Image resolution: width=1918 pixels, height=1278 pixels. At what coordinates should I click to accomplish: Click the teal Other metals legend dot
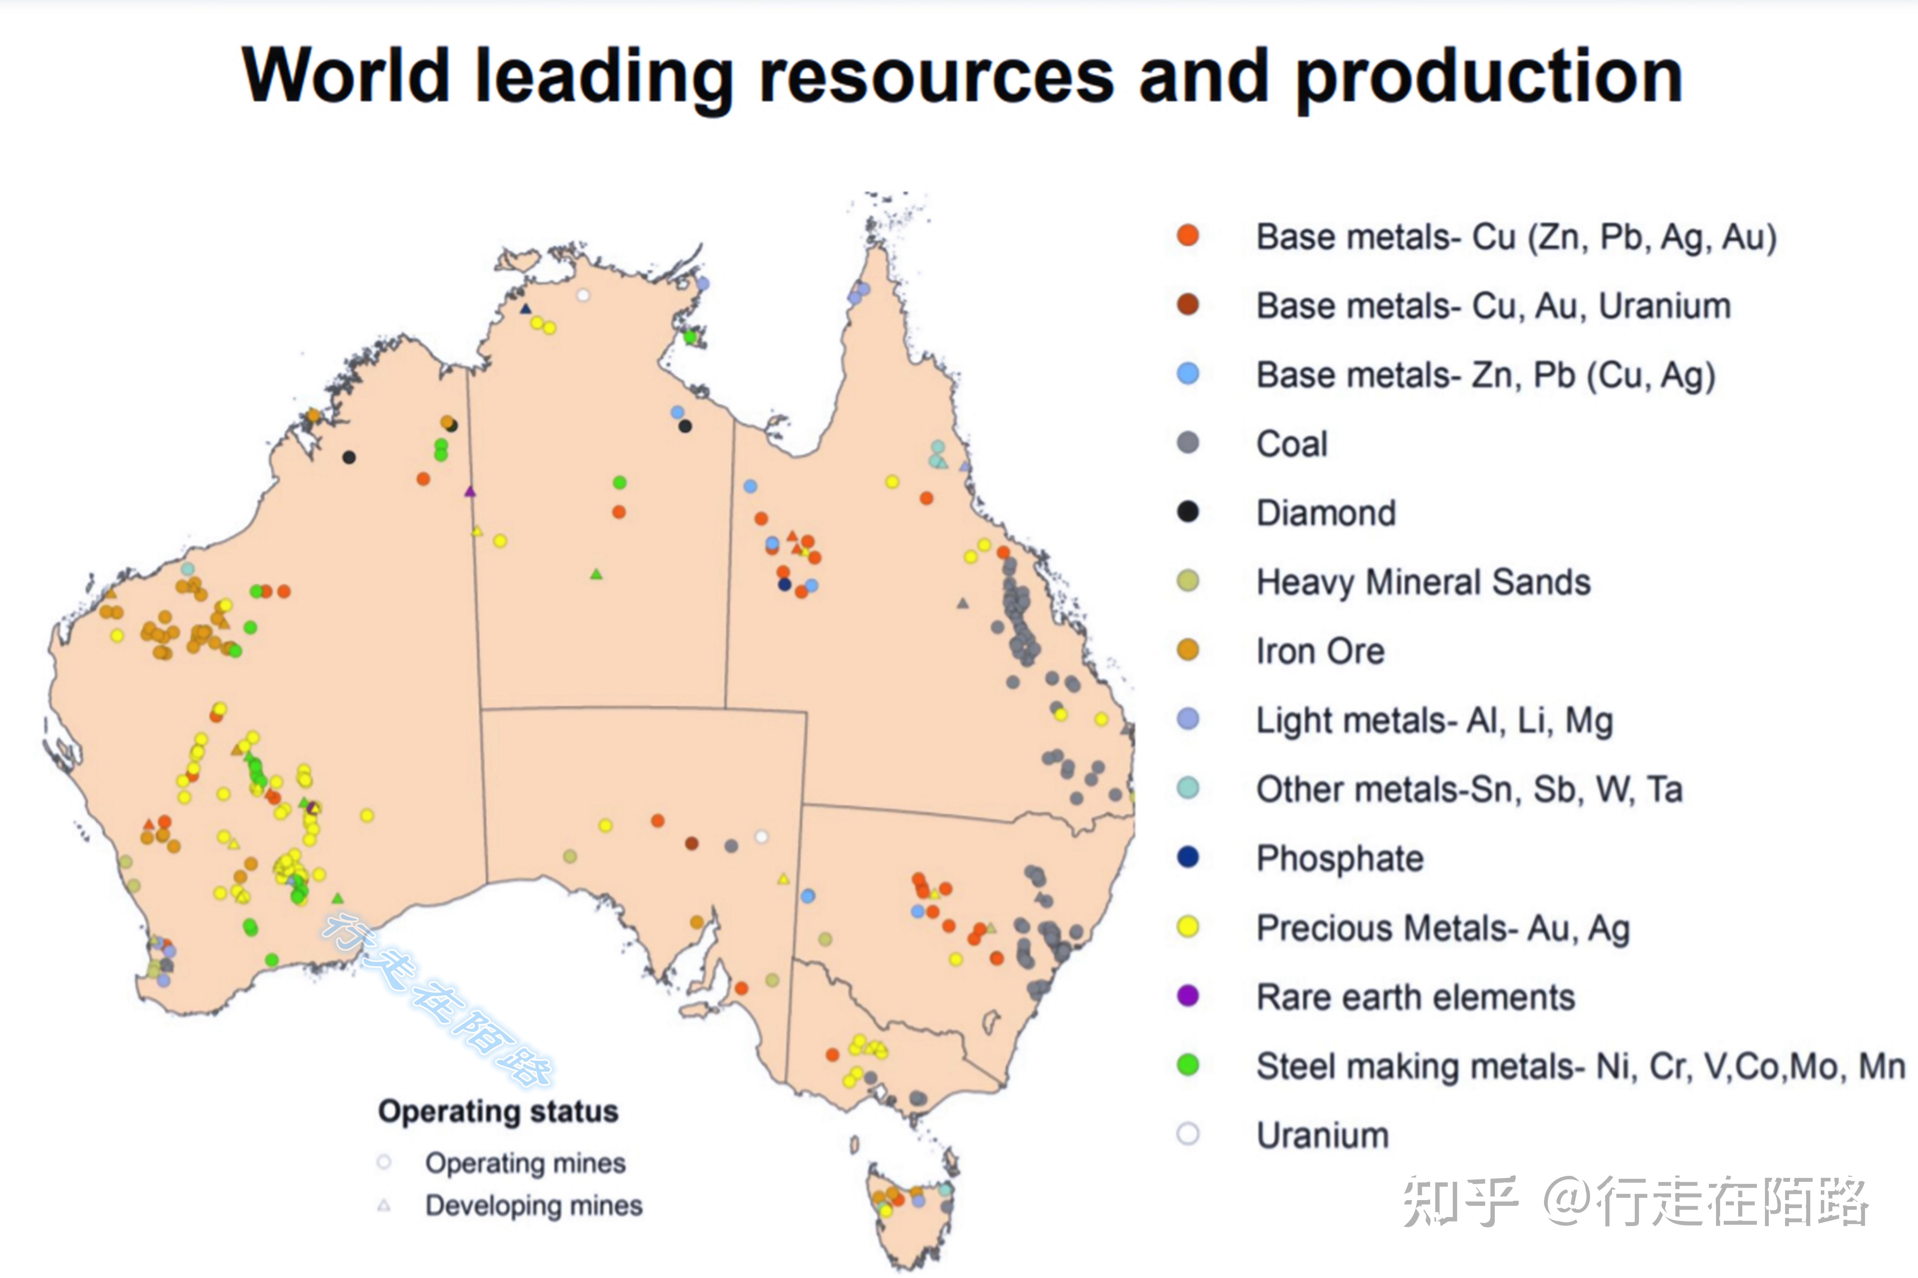[1188, 788]
